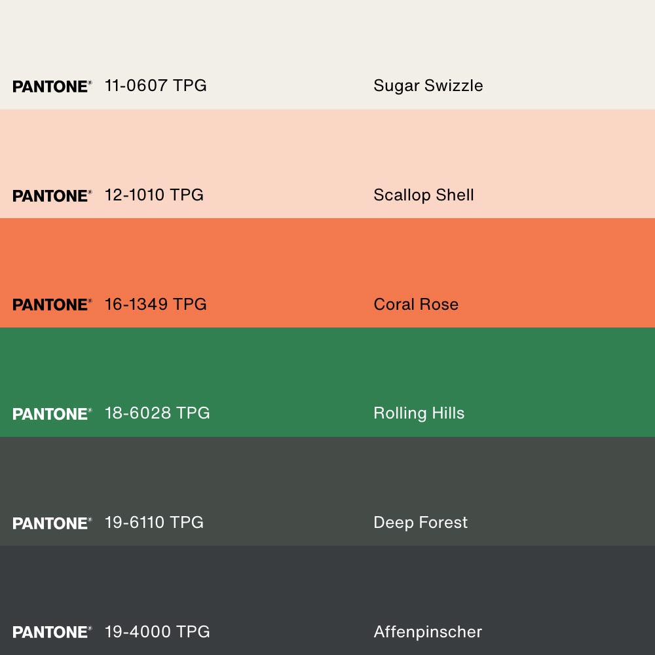655x655 pixels.
Task: Click the PANTONE logo in the Sugar Swizzle row
Action: (52, 86)
